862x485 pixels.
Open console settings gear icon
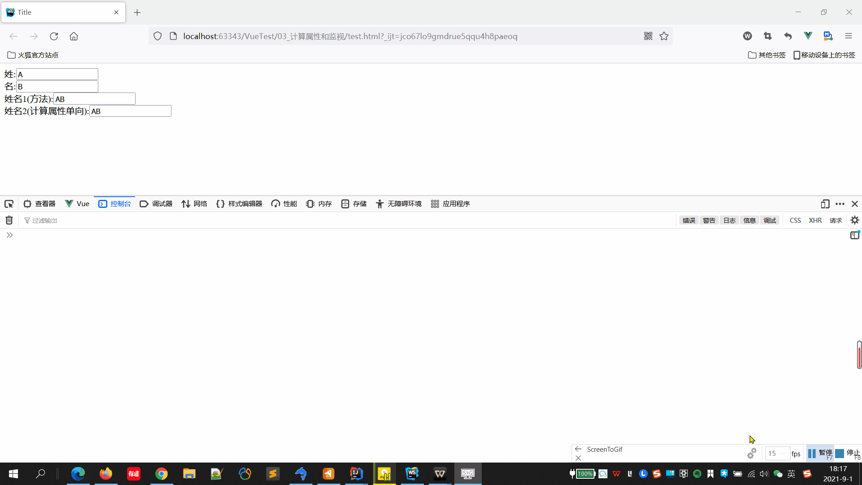coord(855,220)
